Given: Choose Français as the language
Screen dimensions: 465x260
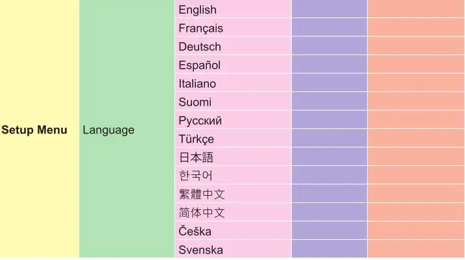Looking at the screenshot, I should (x=200, y=28).
